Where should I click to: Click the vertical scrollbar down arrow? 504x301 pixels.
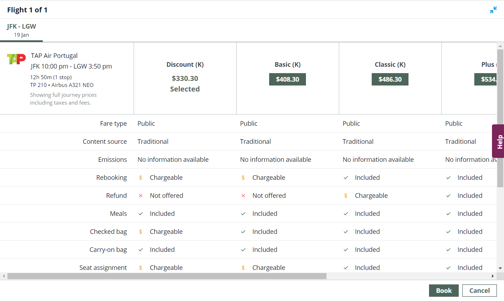(500, 268)
